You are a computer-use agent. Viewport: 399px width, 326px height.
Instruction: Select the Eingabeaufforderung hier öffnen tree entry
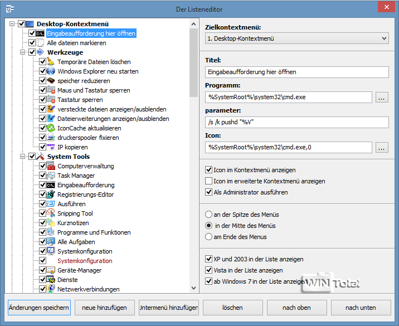coord(91,33)
